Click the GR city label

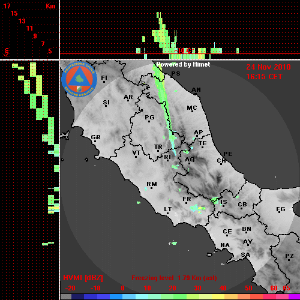tap(95, 137)
